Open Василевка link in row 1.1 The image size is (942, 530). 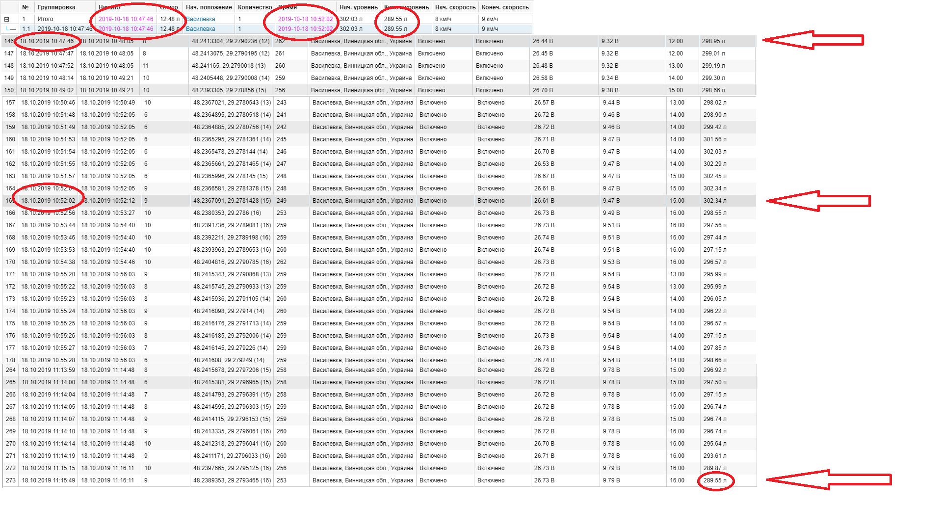pos(200,29)
